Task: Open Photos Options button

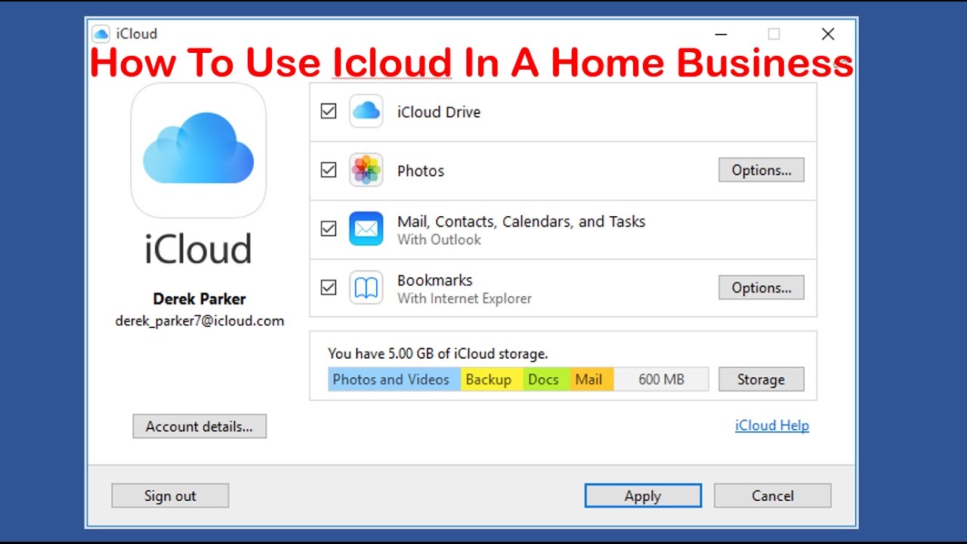Action: point(762,170)
